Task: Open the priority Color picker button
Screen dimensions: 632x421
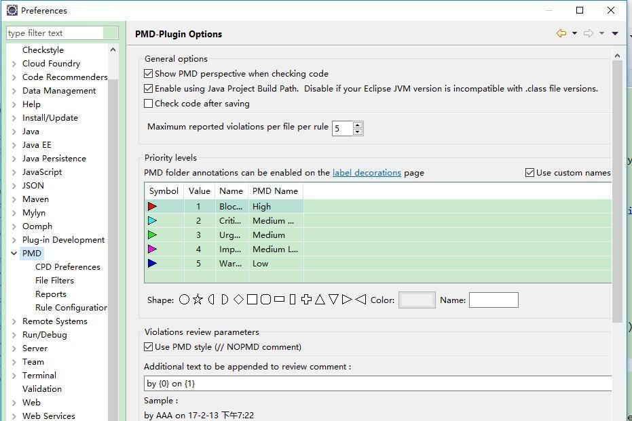Action: 417,300
